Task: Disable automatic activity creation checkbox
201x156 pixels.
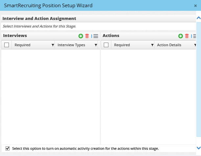Action: (x=8, y=148)
